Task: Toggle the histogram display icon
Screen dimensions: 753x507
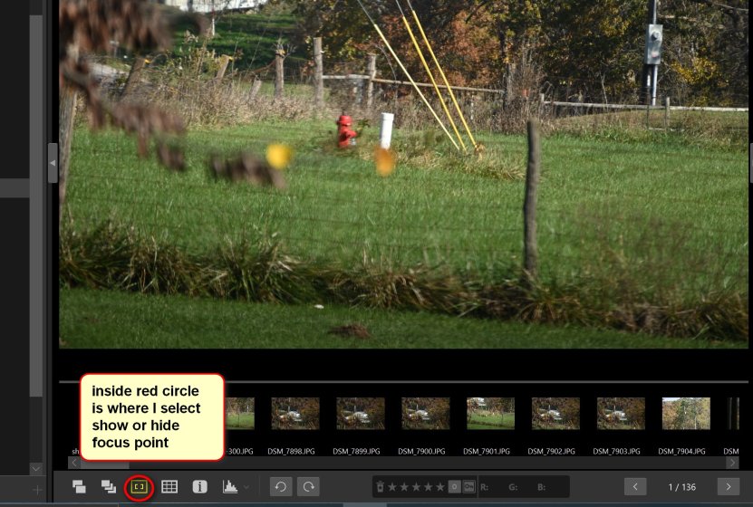Action: (x=230, y=487)
